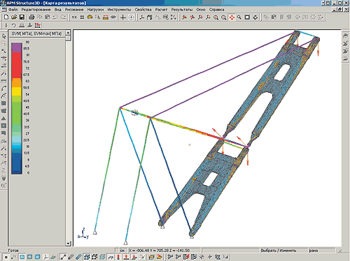Open the Свойства menu
Image resolution: width=350 pixels, height=261 pixels.
[x=143, y=10]
